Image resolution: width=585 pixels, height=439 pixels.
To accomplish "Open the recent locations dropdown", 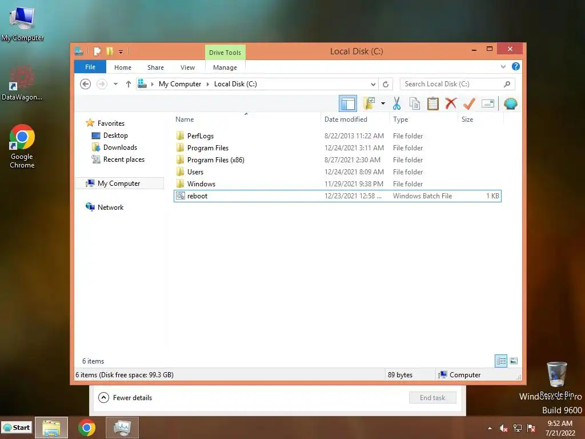I will pos(115,84).
